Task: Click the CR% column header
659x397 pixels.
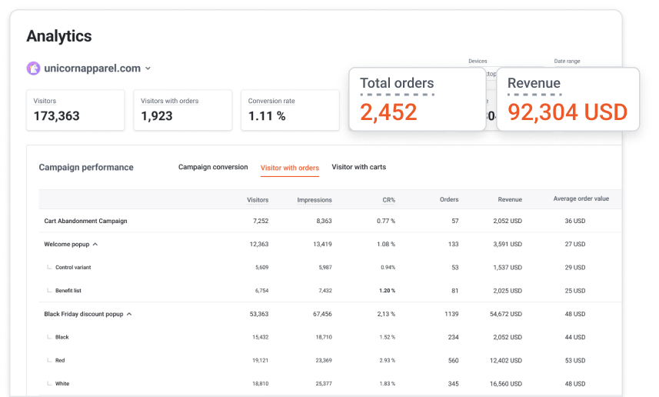Action: tap(389, 200)
